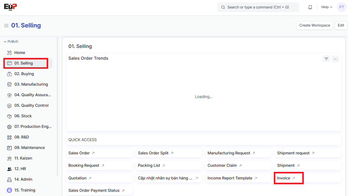Click the Edit button
Viewport: 348px width, 196px height.
tap(341, 25)
